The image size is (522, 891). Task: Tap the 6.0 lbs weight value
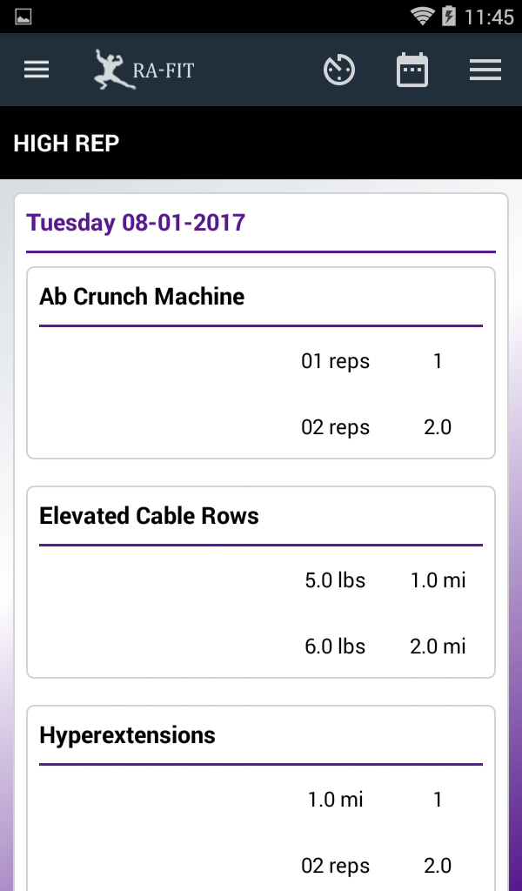335,646
